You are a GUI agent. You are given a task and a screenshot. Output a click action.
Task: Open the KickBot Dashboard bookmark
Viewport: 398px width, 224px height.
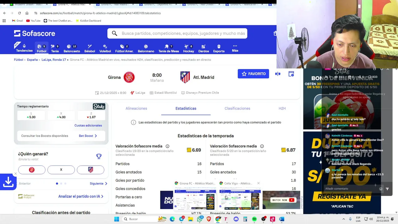(88, 21)
